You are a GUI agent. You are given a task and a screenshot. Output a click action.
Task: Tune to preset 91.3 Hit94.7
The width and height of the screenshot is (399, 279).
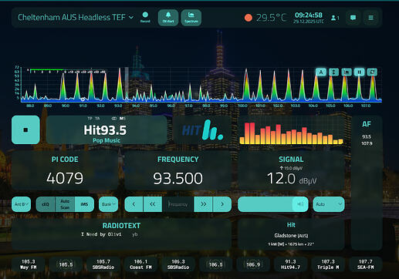pyautogui.click(x=290, y=264)
